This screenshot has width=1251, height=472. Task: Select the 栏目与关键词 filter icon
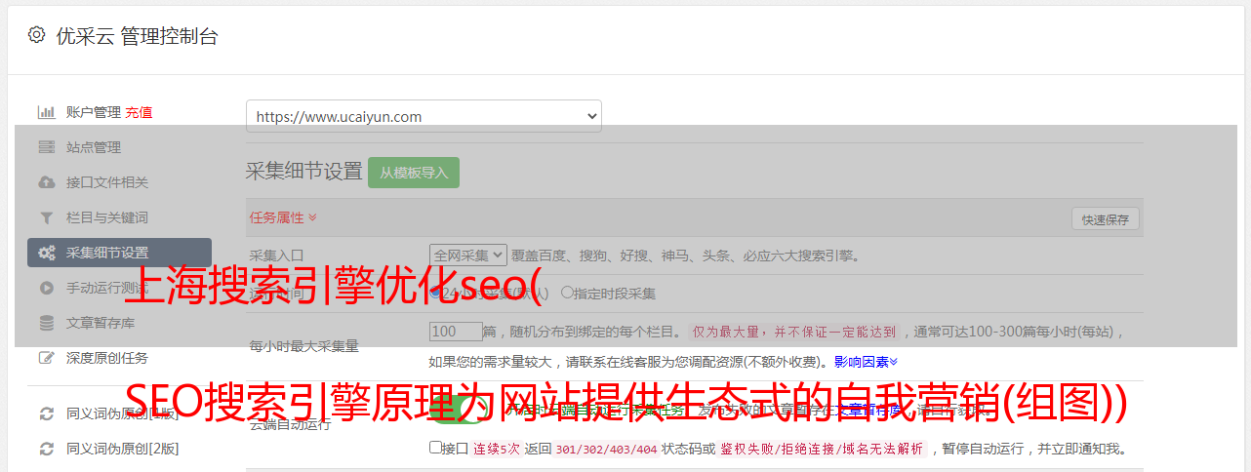46,217
